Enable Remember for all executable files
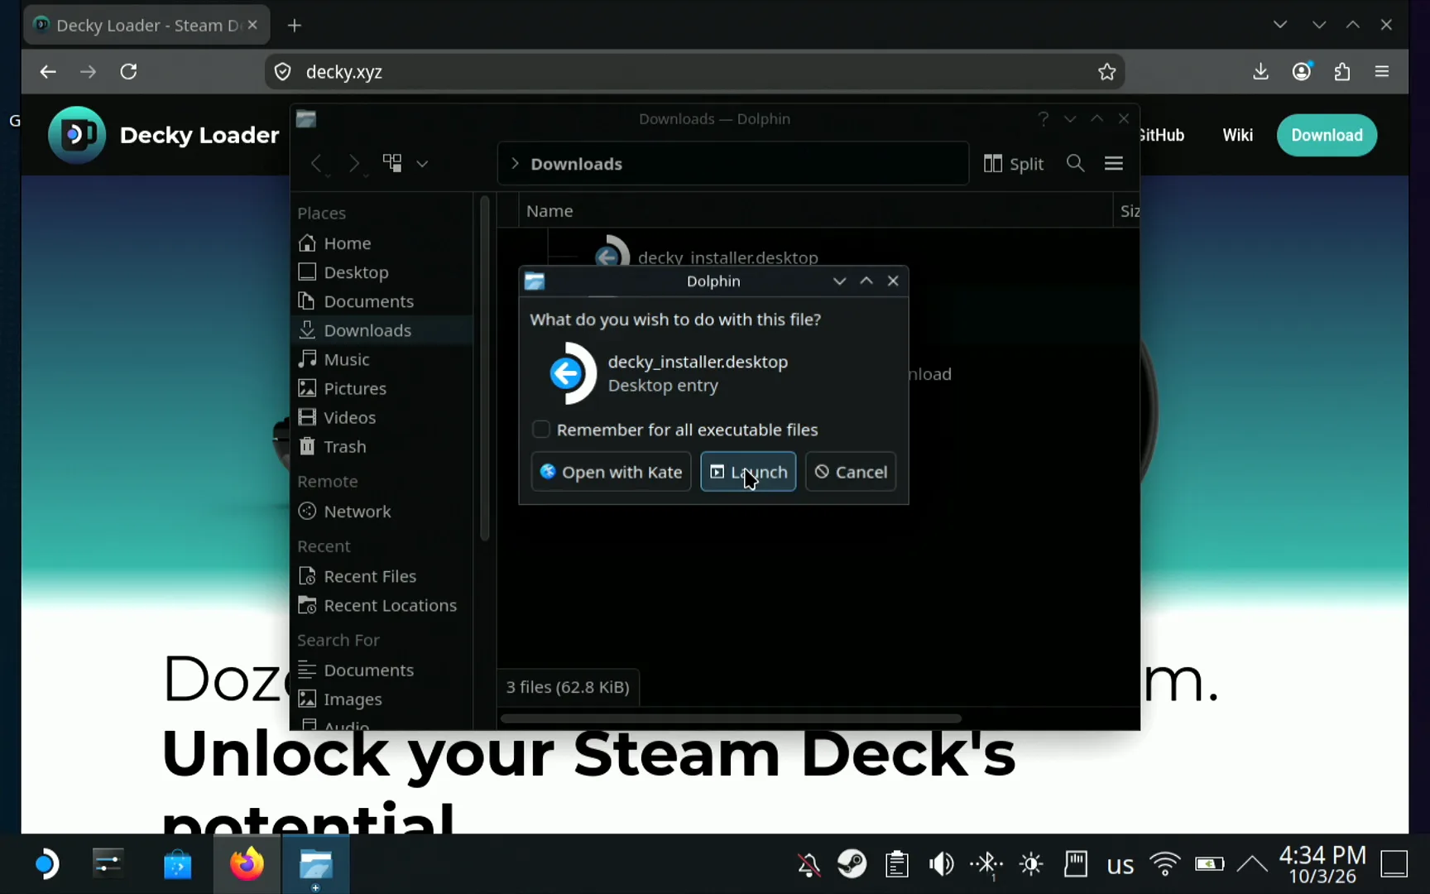1430x894 pixels. click(541, 430)
